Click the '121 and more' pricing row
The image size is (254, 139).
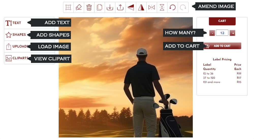(x=222, y=82)
